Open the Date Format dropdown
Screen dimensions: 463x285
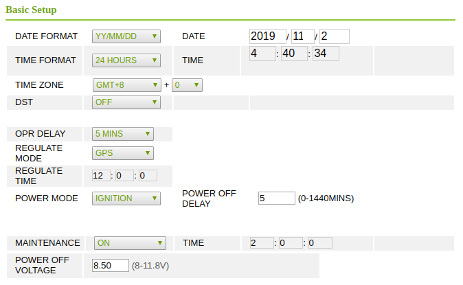pyautogui.click(x=126, y=36)
